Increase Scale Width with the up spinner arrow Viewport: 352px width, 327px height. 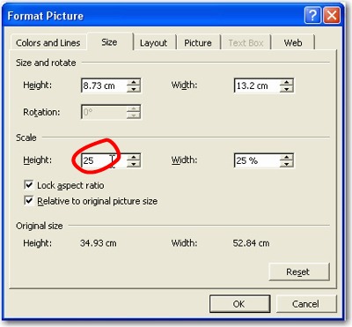click(x=287, y=157)
